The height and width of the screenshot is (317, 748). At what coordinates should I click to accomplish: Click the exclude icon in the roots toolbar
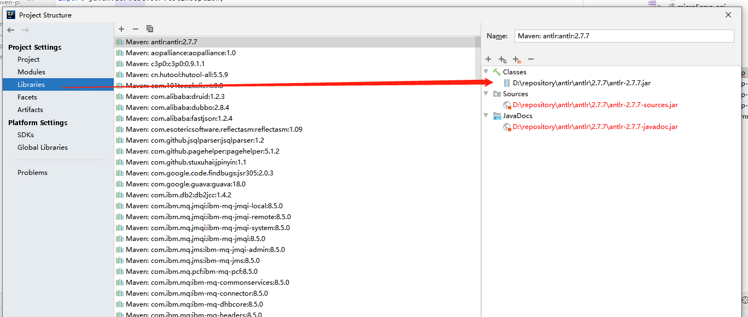[517, 59]
